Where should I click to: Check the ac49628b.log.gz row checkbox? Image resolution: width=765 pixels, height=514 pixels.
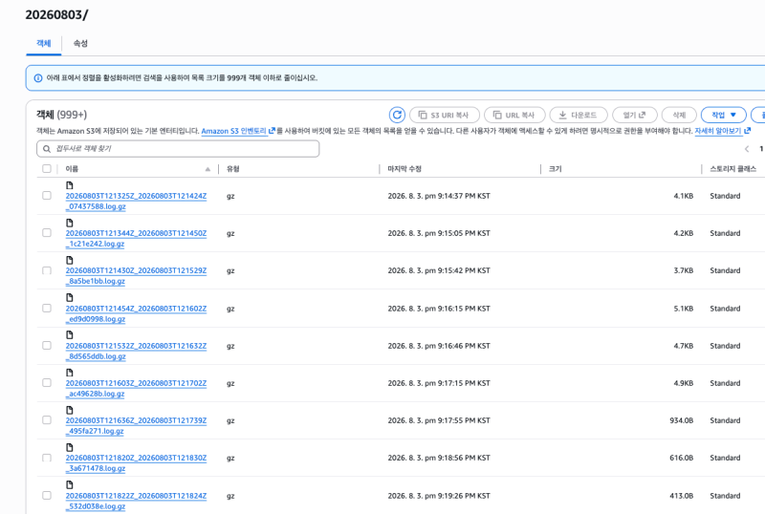pyautogui.click(x=47, y=383)
